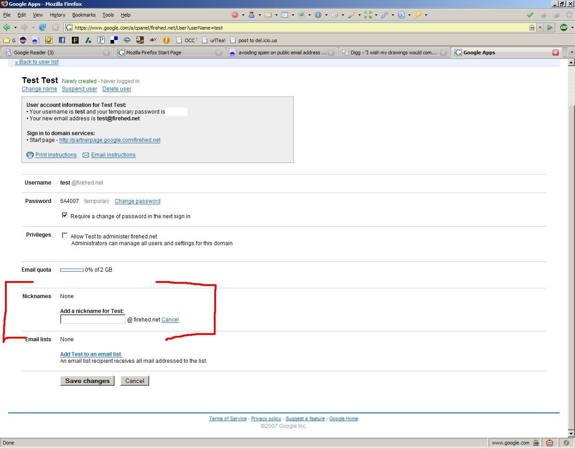Click the Adblock Plus ABP icon

coord(563,27)
